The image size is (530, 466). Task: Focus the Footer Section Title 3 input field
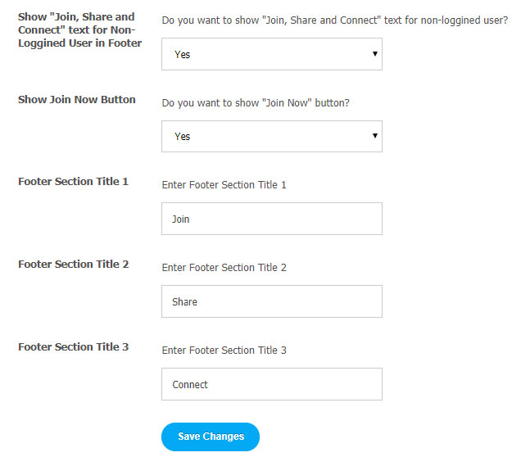[x=271, y=384]
